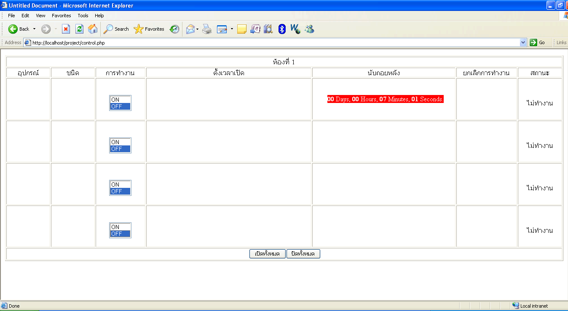This screenshot has width=568, height=311.
Task: Click the ตั้งเวลาเปิด column header
Action: coord(229,73)
